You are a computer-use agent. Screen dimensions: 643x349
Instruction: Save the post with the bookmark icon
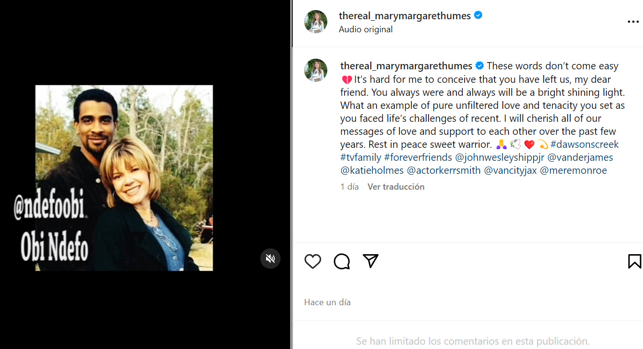634,261
